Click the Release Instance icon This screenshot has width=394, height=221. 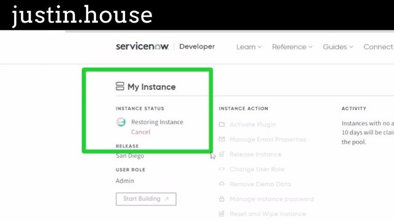point(222,154)
